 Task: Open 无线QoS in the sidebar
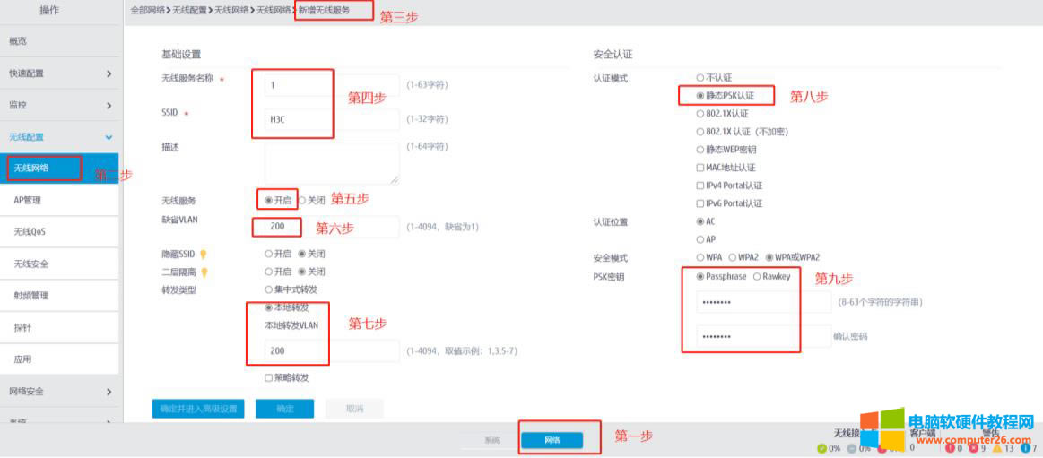(59, 232)
